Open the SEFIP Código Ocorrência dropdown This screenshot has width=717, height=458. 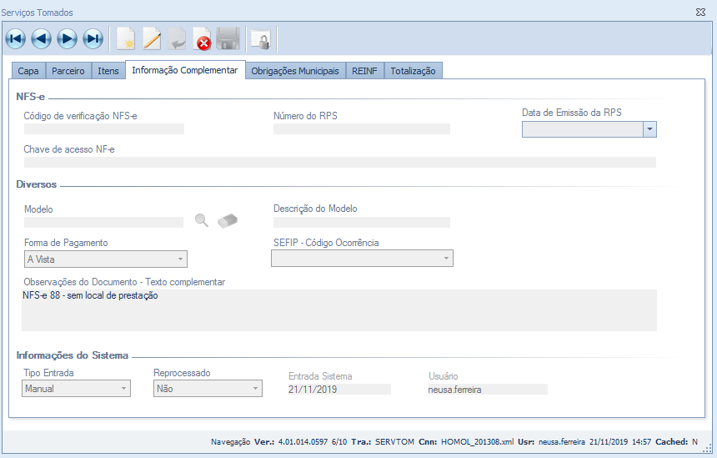pos(446,259)
